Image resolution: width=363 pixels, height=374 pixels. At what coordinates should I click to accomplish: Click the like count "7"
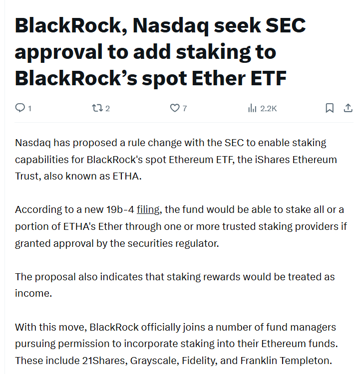(185, 108)
